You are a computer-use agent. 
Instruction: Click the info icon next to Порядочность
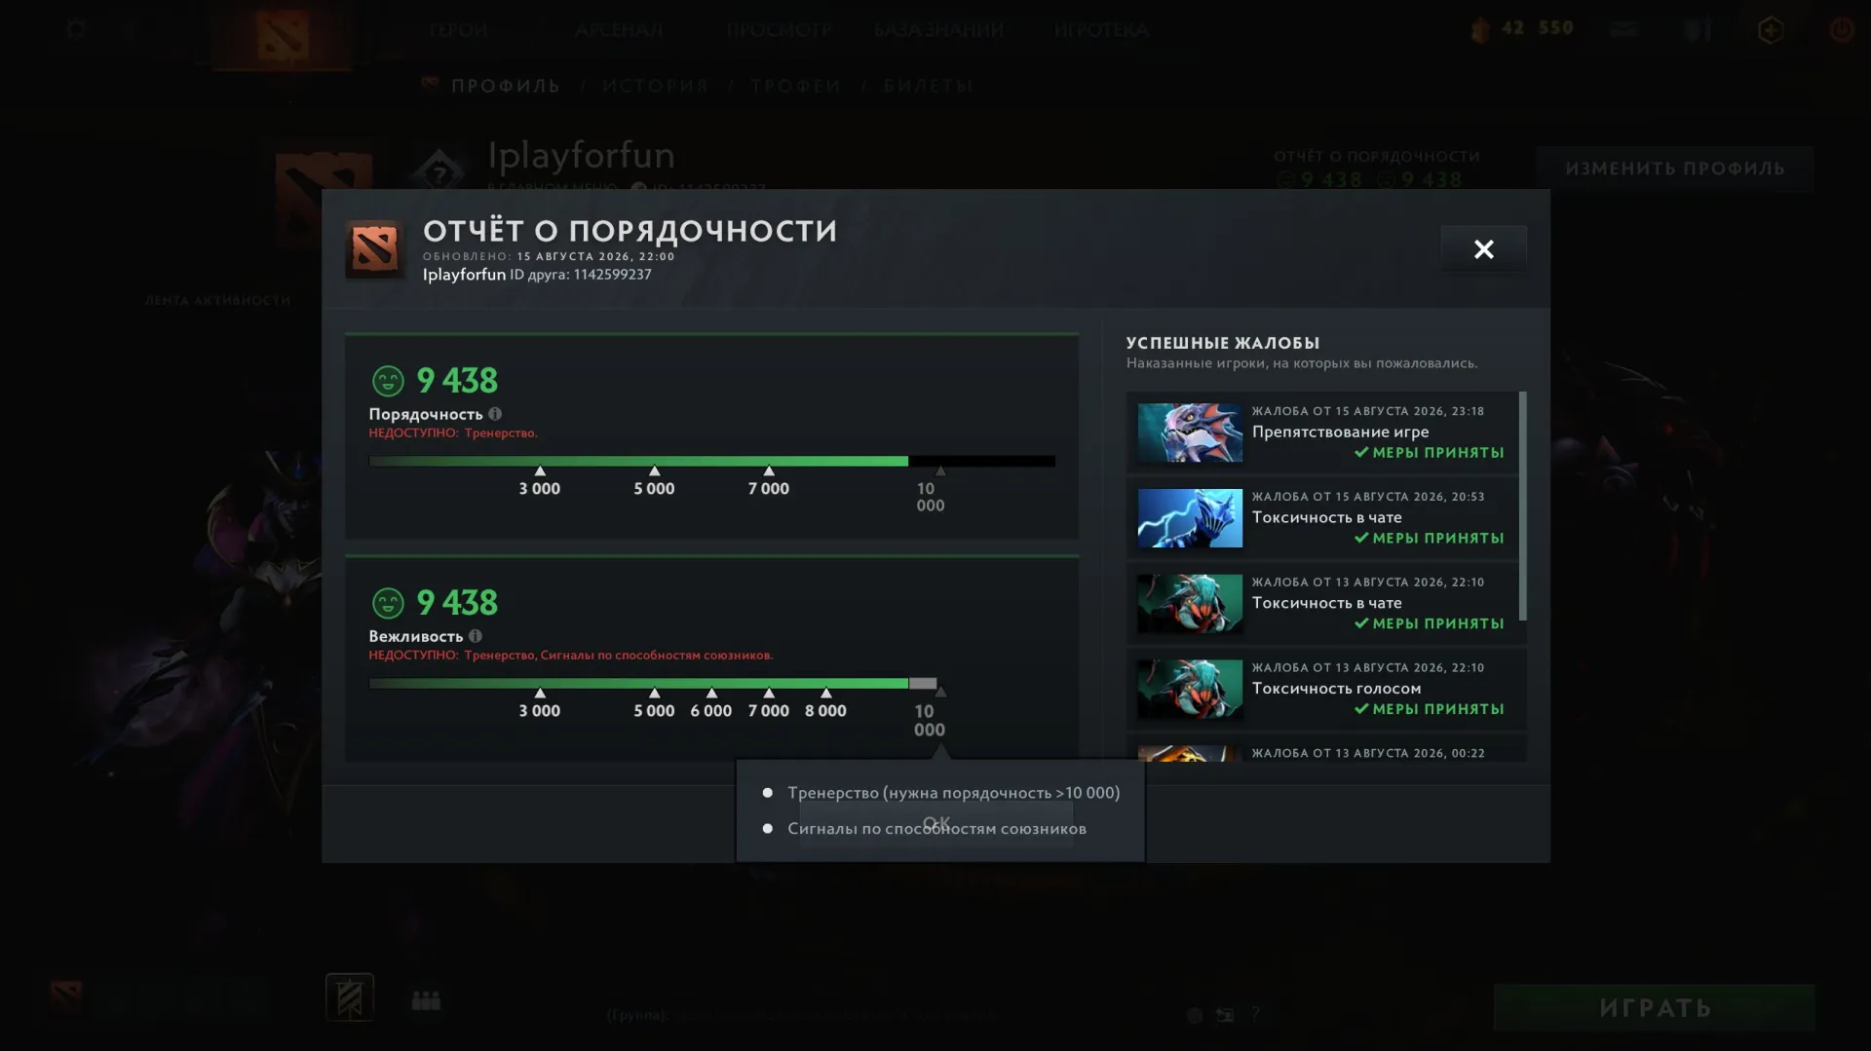click(495, 414)
